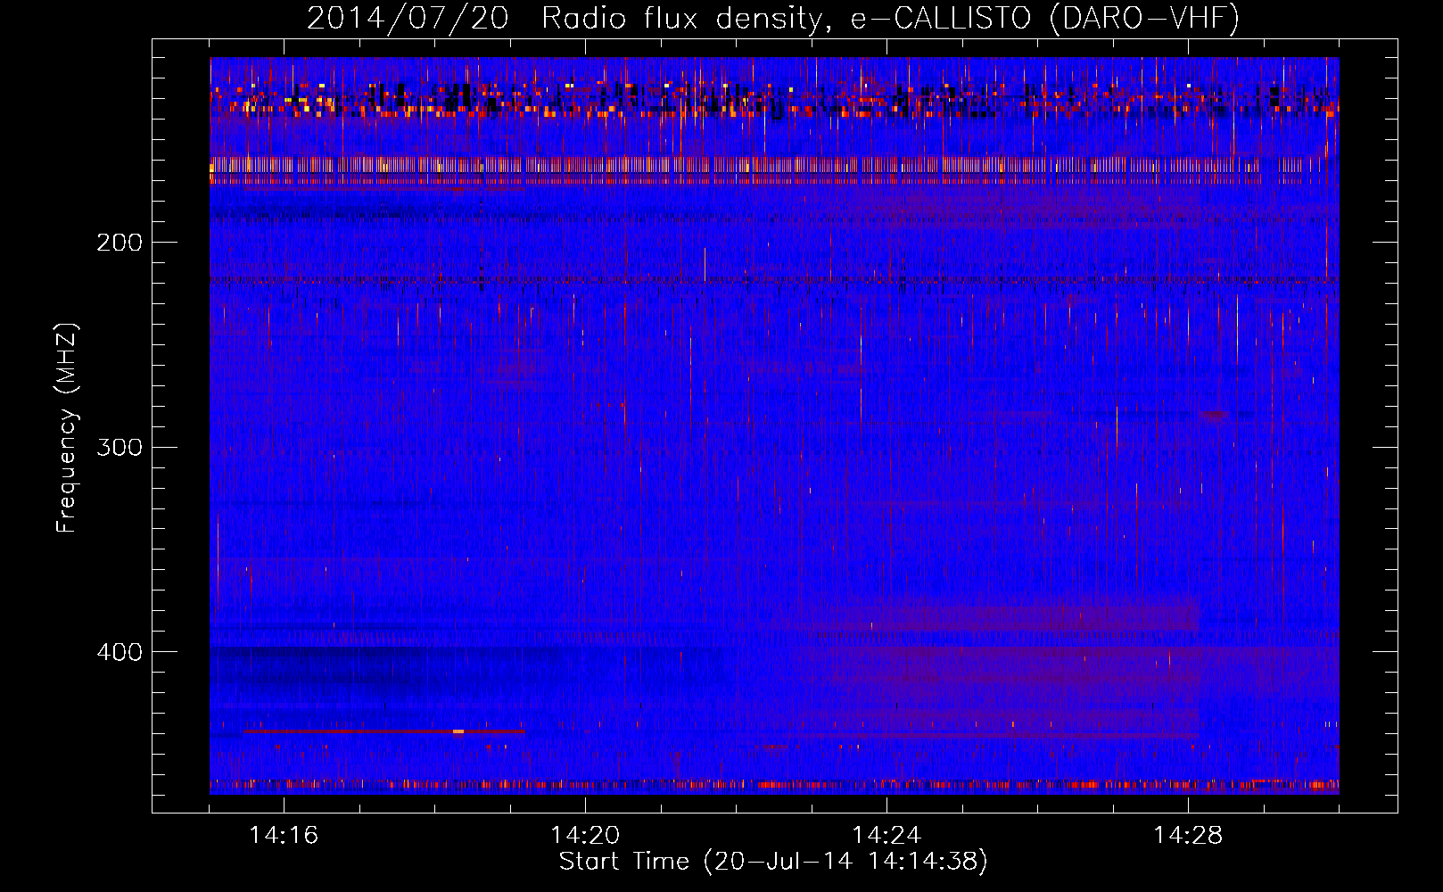This screenshot has width=1443, height=892.
Task: Click the 300 frequency tick label
Action: pos(120,447)
